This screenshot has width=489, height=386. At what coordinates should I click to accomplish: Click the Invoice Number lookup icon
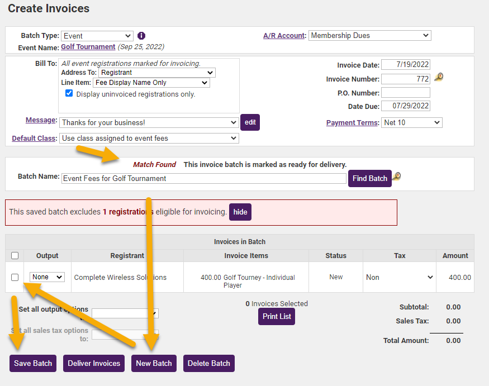coord(439,78)
